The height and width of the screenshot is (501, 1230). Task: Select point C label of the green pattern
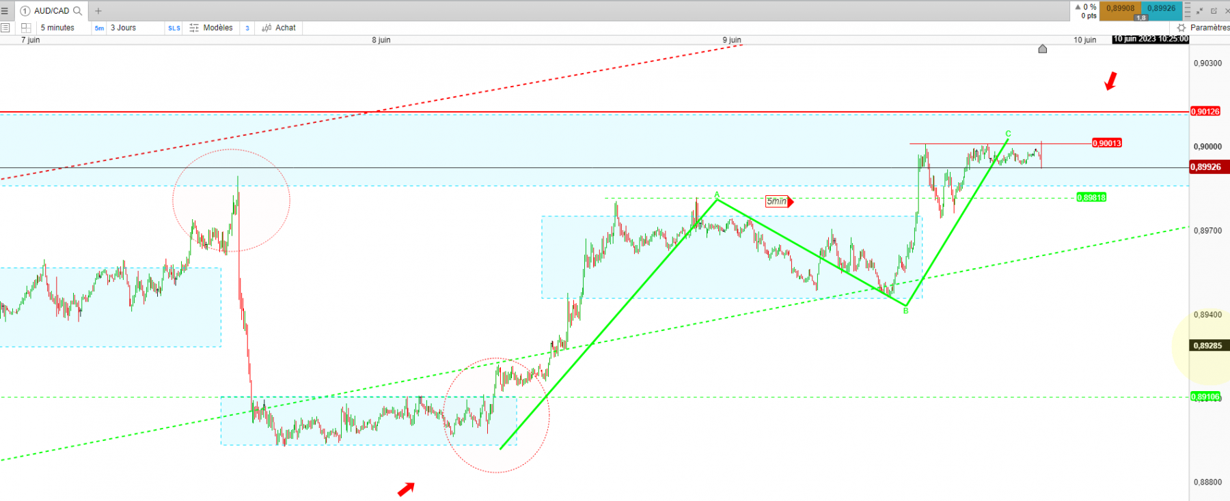(1008, 134)
